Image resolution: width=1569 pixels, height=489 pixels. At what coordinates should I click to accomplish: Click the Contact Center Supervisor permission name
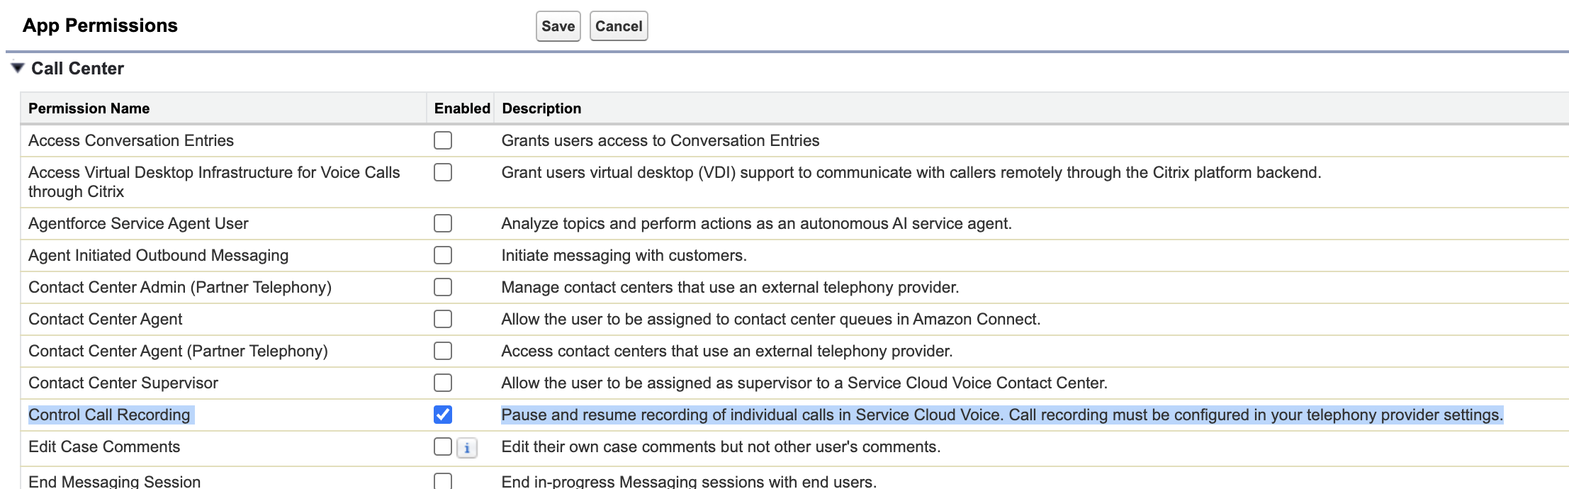pyautogui.click(x=123, y=383)
